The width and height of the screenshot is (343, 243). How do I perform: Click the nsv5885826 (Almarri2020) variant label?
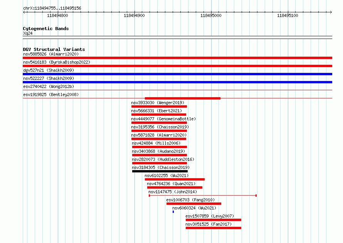click(x=51, y=54)
